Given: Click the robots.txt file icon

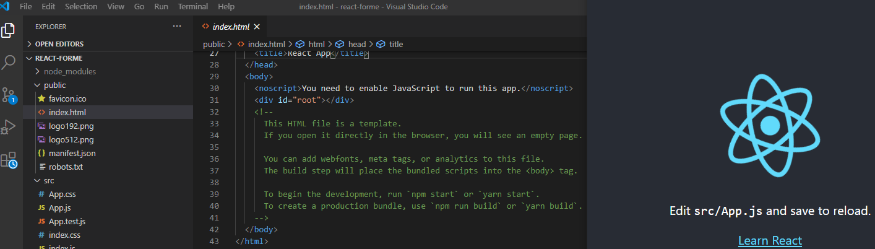Looking at the screenshot, I should (x=41, y=167).
